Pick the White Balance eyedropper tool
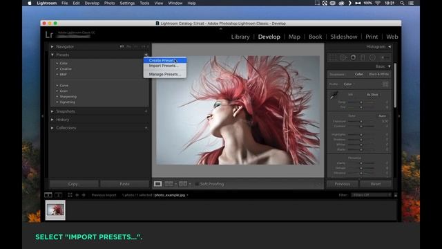Viewport: 442px width, 249px height. click(x=334, y=95)
